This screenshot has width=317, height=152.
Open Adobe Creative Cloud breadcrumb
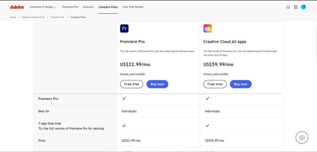pos(33,17)
